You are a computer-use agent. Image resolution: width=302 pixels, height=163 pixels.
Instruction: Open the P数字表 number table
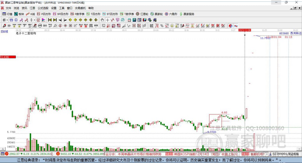click(x=78, y=14)
